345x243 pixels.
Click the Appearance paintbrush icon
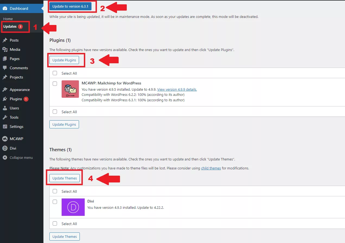click(5, 90)
